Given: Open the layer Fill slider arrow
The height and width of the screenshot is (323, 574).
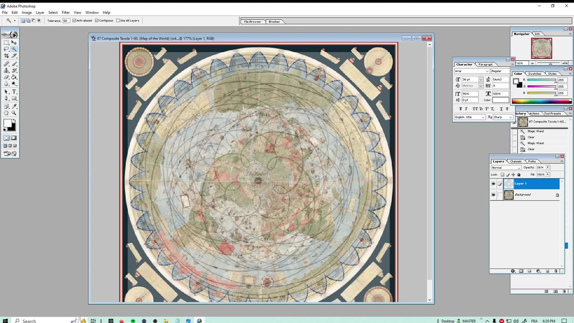Looking at the screenshot, I should point(548,175).
